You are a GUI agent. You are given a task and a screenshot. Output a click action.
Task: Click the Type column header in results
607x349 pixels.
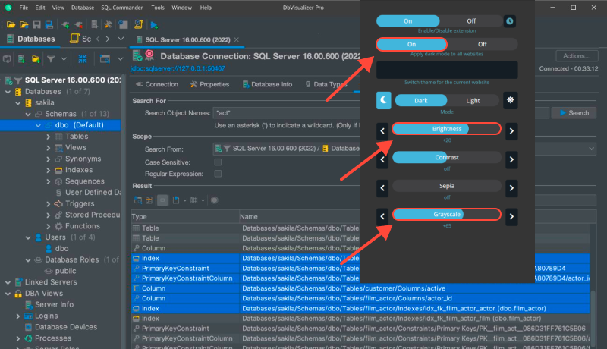[x=184, y=217]
